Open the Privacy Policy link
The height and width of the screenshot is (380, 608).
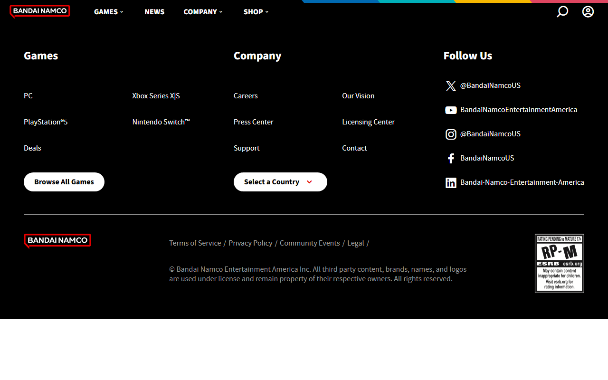click(250, 243)
